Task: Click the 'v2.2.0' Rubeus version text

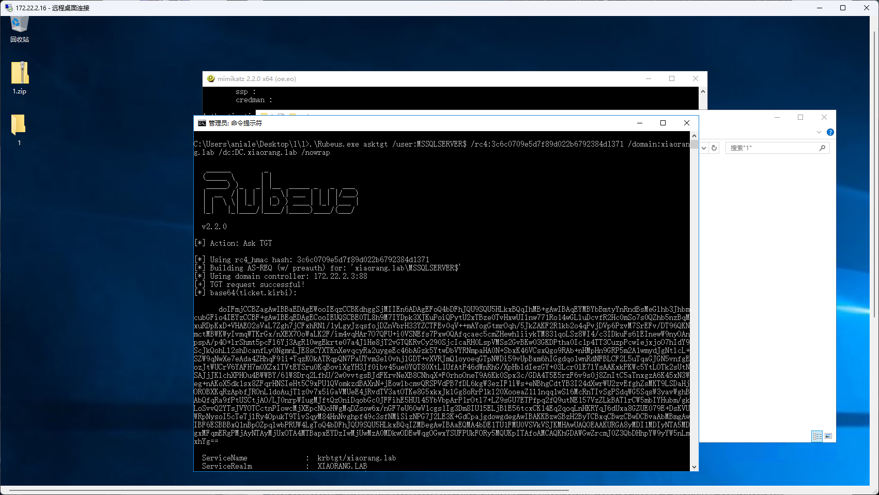Action: pos(214,227)
